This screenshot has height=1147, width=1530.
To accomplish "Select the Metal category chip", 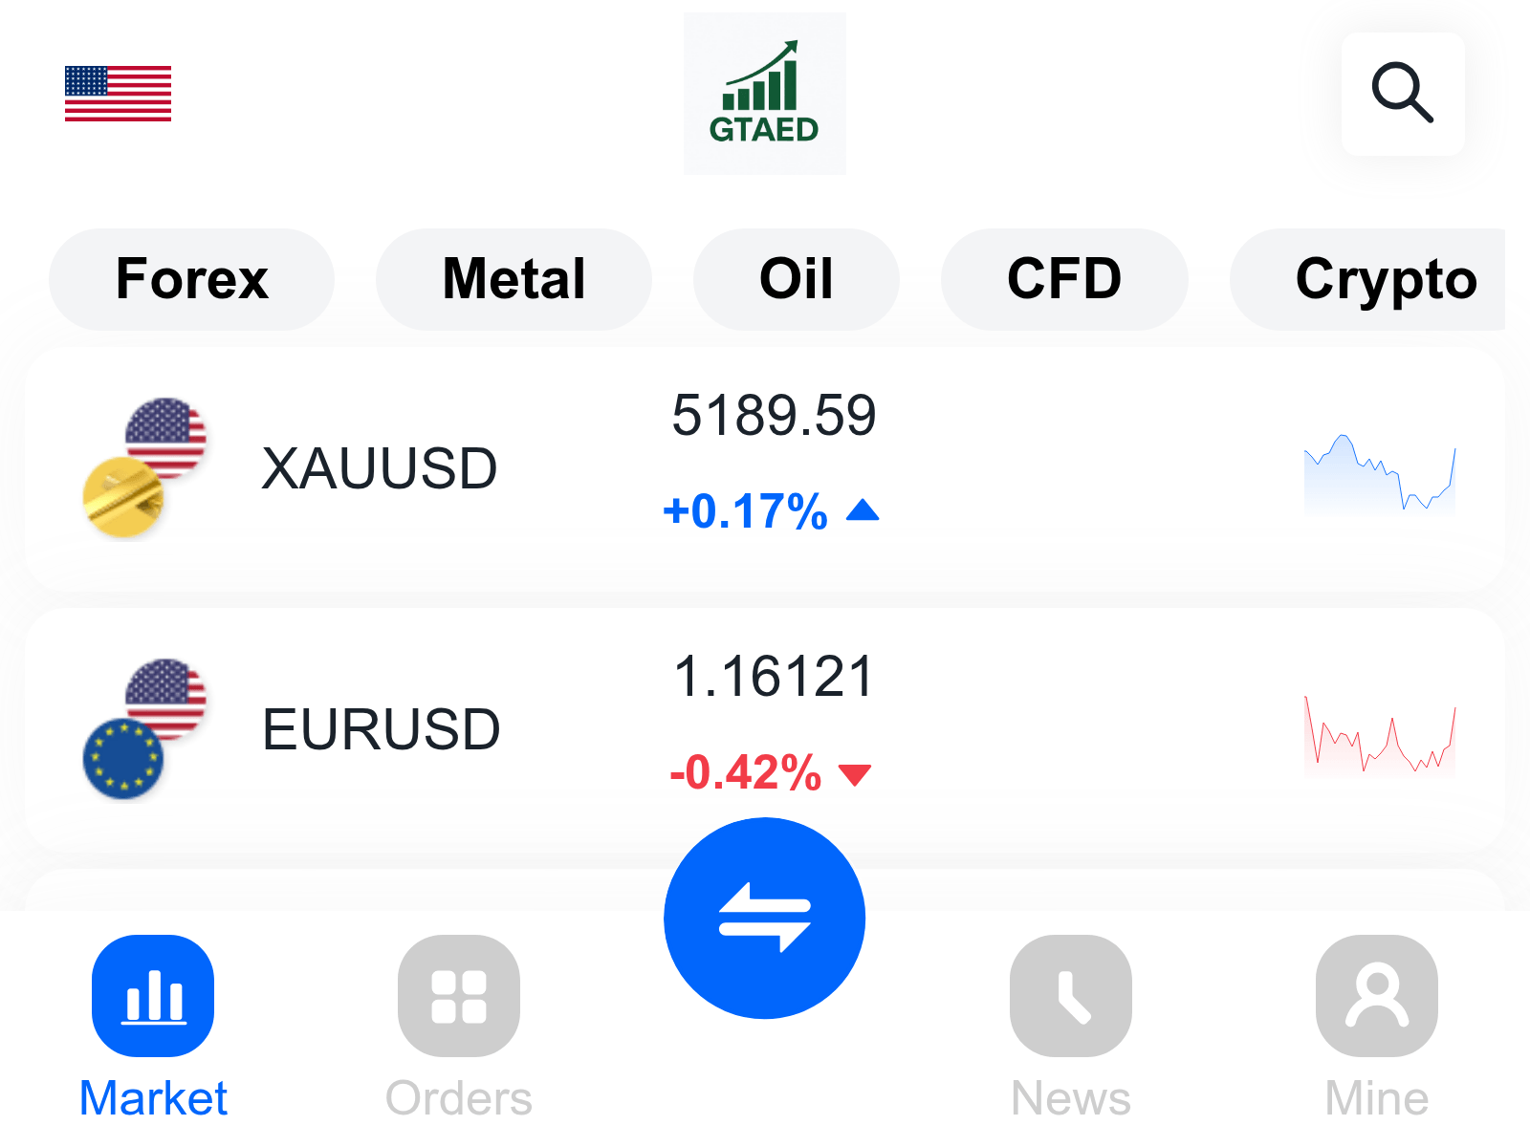I will pos(514,279).
